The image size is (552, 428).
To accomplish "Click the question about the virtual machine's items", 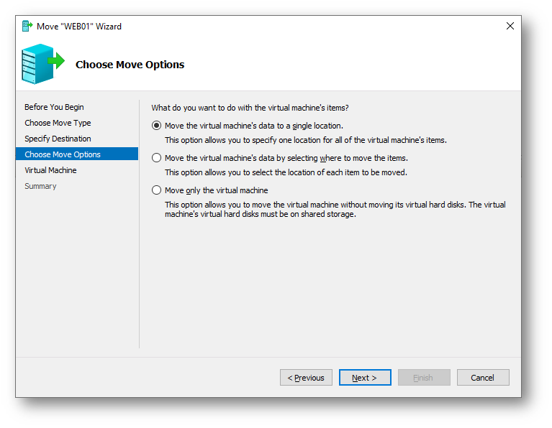I will pyautogui.click(x=250, y=108).
